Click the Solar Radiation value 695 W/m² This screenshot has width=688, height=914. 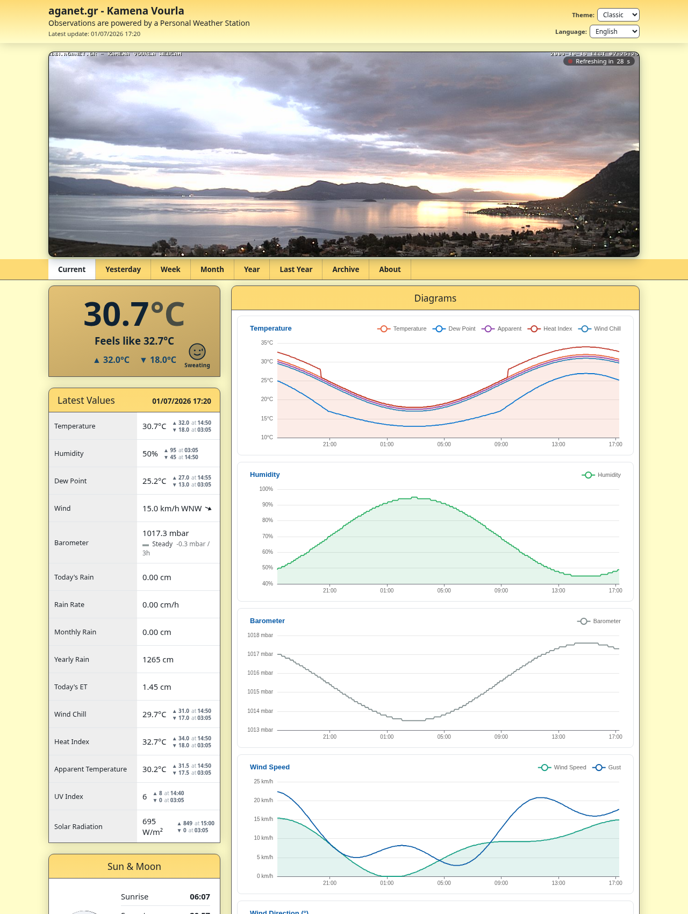coord(153,827)
